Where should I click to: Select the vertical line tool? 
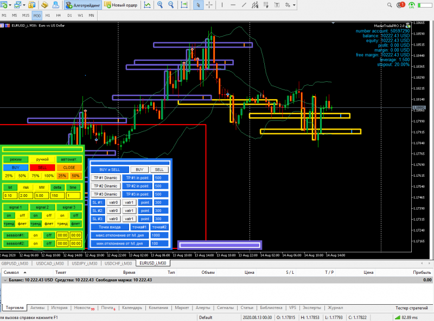[222, 5]
